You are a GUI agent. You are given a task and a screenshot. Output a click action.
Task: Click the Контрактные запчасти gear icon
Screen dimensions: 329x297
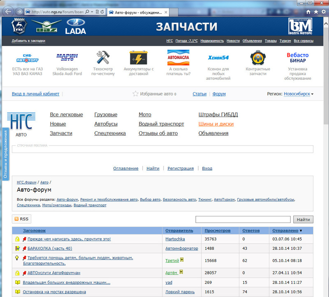(257, 58)
